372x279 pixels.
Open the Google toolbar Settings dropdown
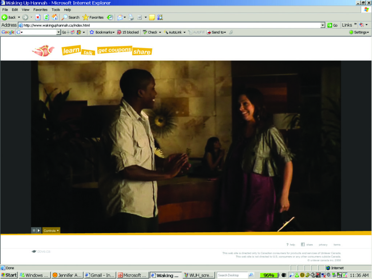coord(359,32)
